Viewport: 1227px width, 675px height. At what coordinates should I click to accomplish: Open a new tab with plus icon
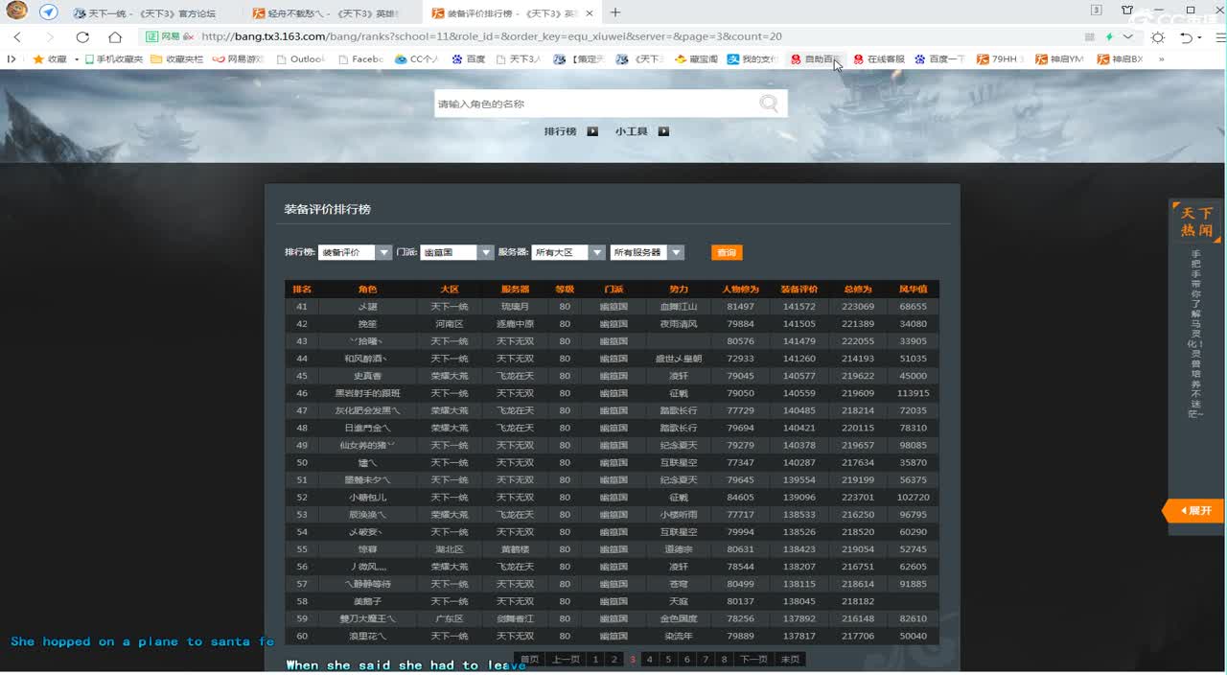pos(615,12)
